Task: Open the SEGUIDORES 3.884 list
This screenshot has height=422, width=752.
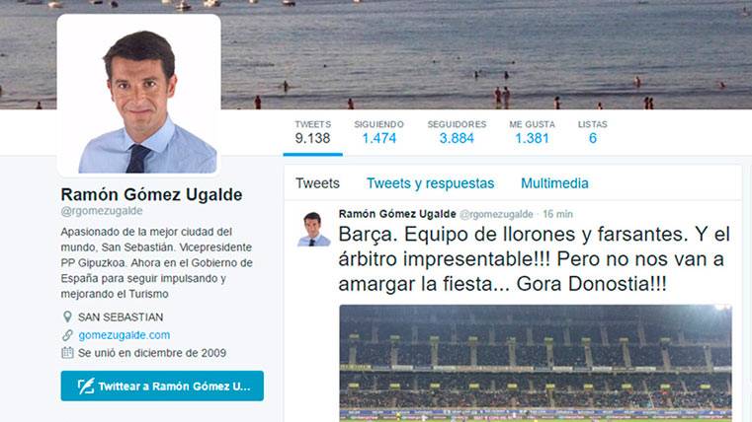Action: [x=457, y=132]
